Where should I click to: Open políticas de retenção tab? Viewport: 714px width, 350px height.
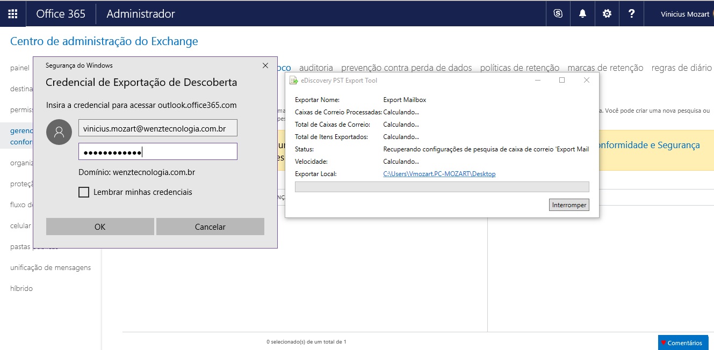pos(520,68)
